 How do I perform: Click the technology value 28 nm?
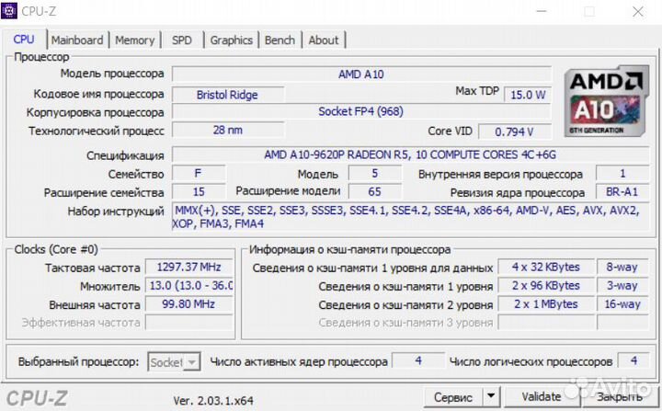[228, 130]
